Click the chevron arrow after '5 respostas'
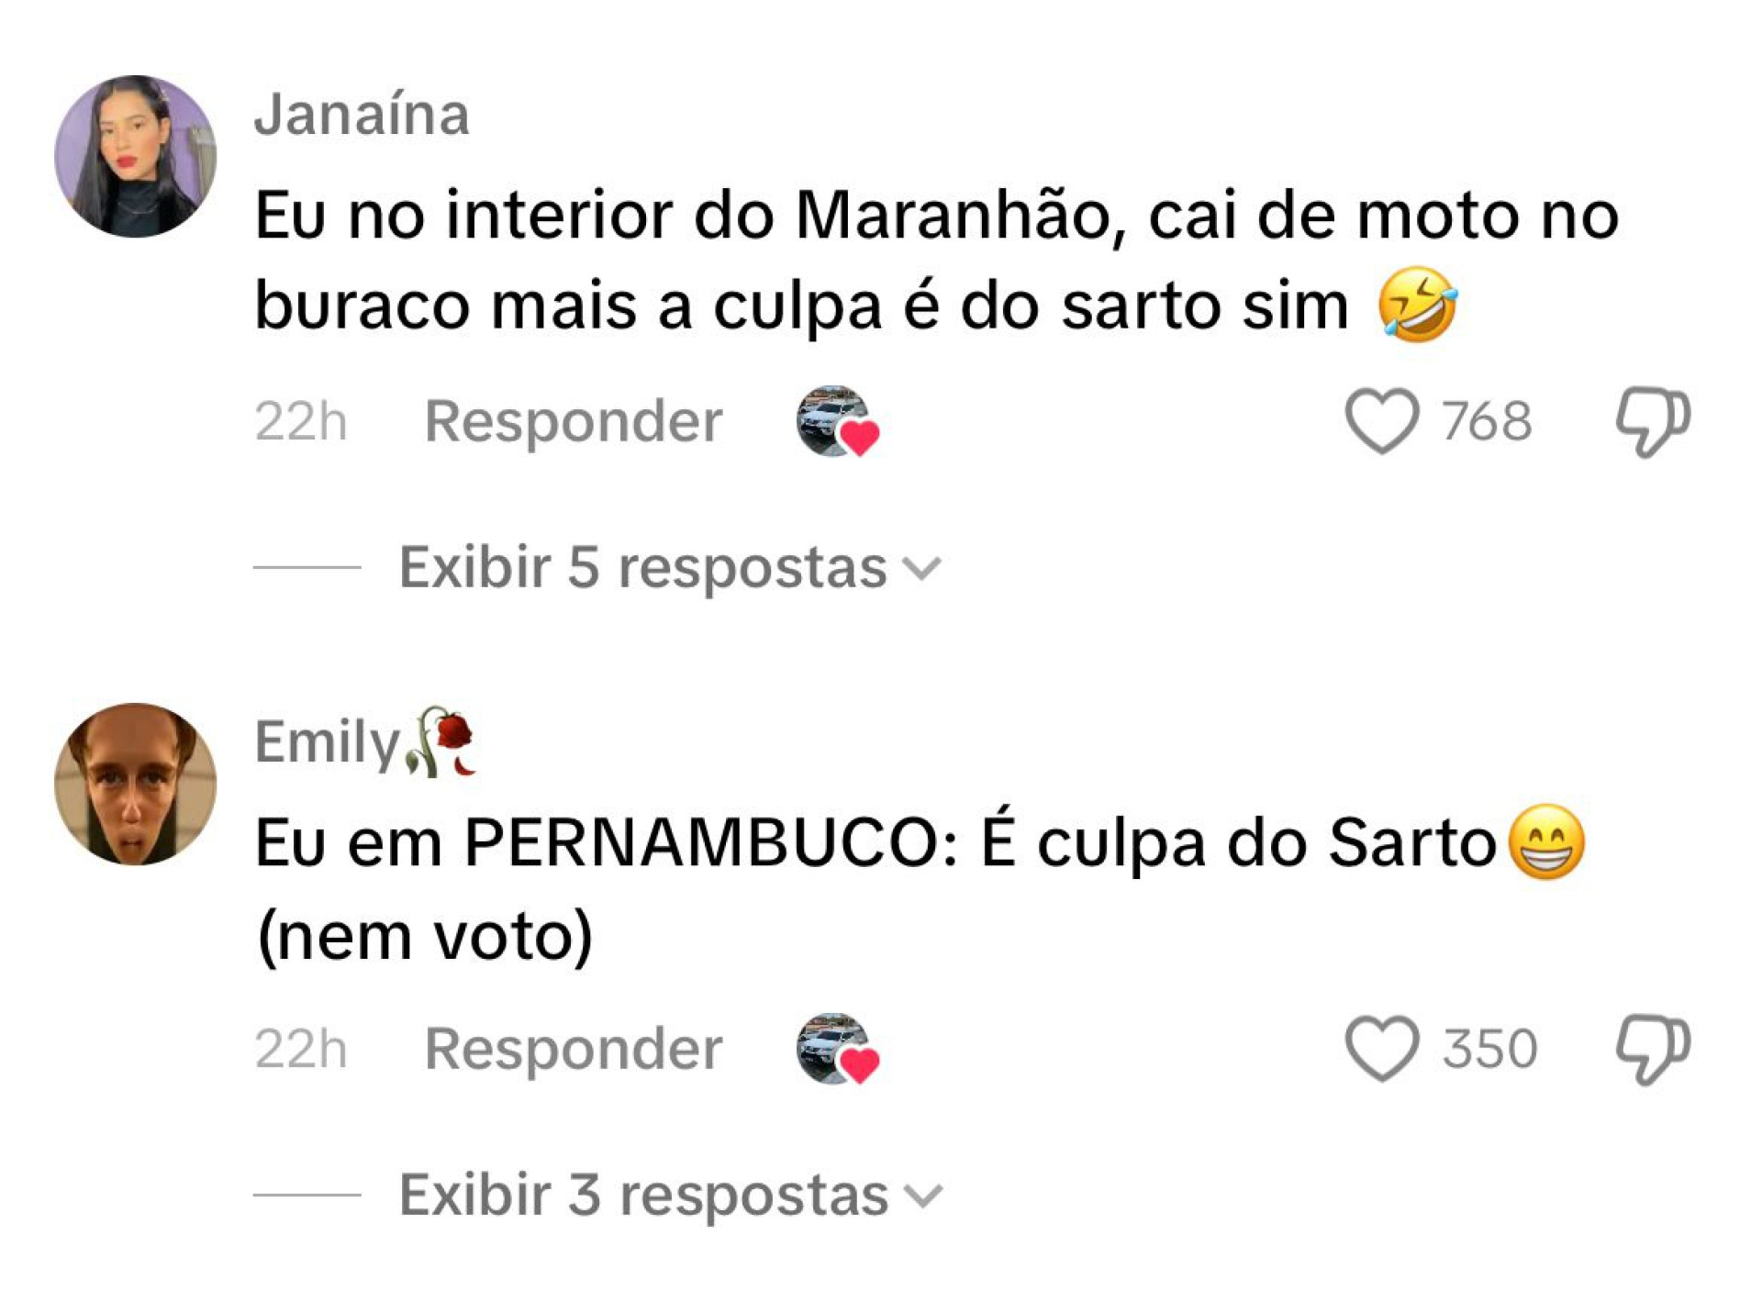The width and height of the screenshot is (1762, 1302). (922, 569)
